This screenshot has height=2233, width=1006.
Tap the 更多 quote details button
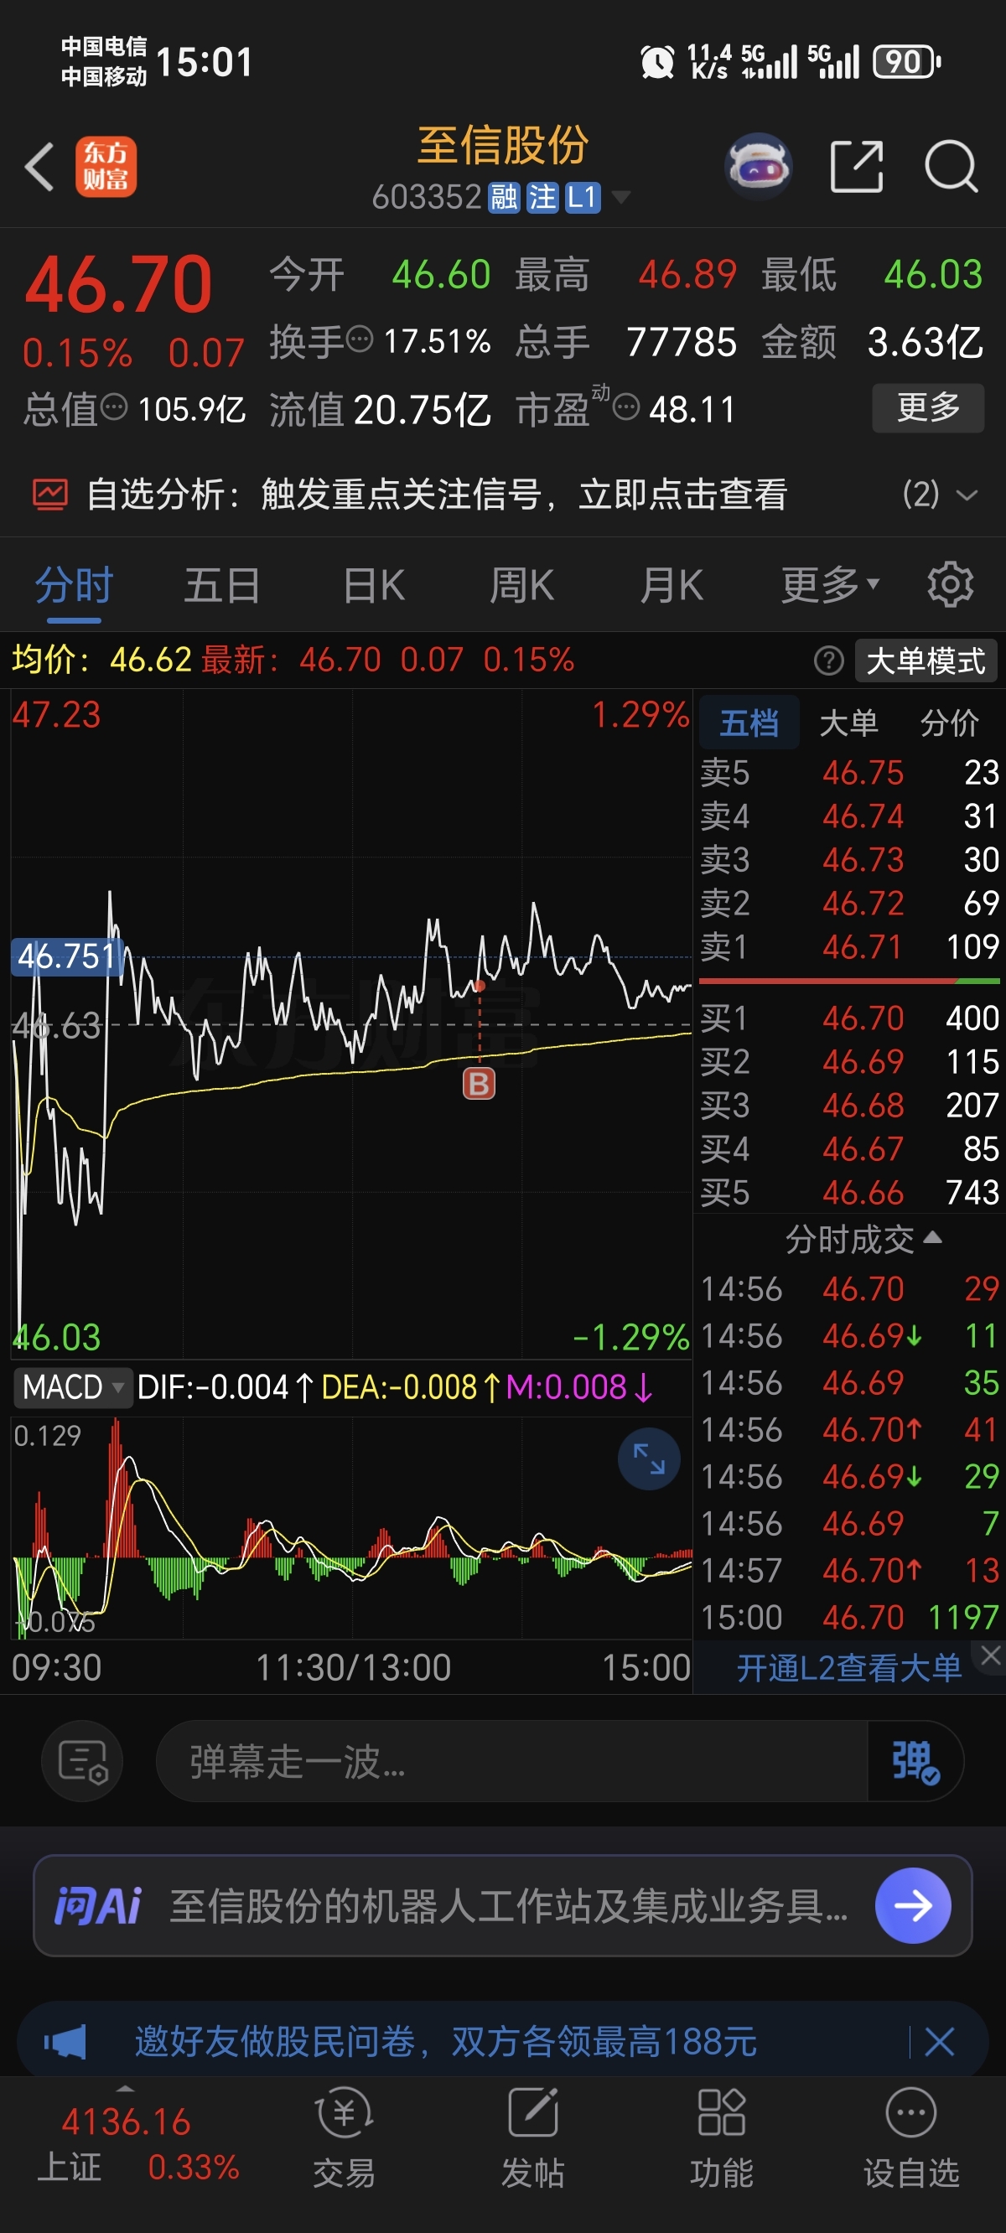point(928,407)
